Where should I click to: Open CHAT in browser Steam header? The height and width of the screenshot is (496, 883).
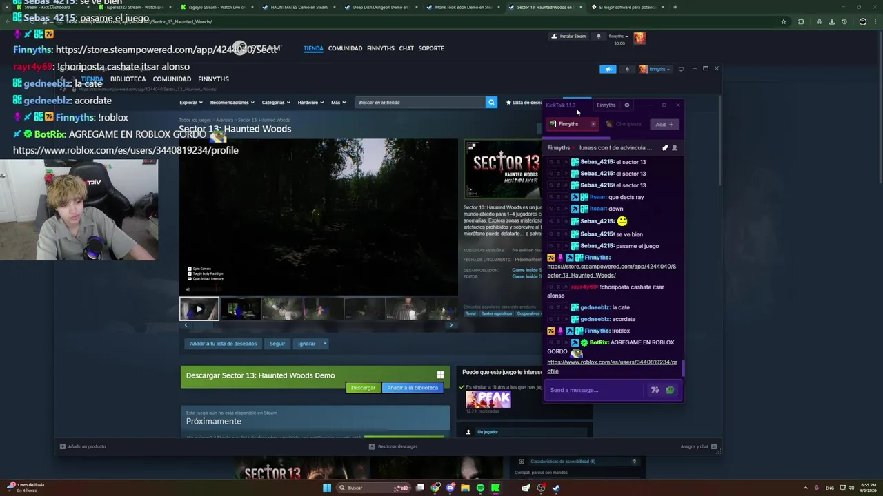pyautogui.click(x=406, y=48)
